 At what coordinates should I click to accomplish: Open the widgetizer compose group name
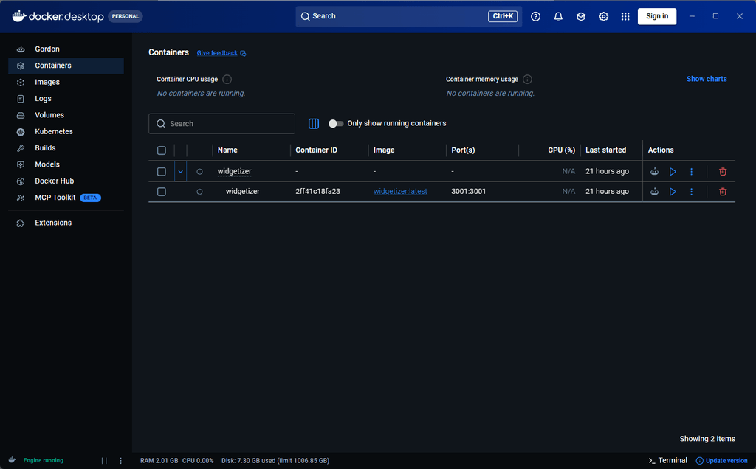234,171
